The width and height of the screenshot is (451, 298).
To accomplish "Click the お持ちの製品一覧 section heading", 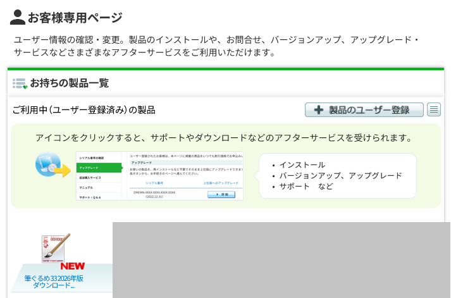I will click(x=69, y=84).
